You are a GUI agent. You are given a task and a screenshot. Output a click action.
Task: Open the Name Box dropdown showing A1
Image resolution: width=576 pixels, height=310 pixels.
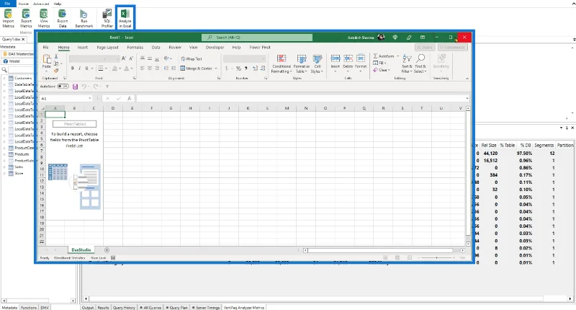(89, 99)
